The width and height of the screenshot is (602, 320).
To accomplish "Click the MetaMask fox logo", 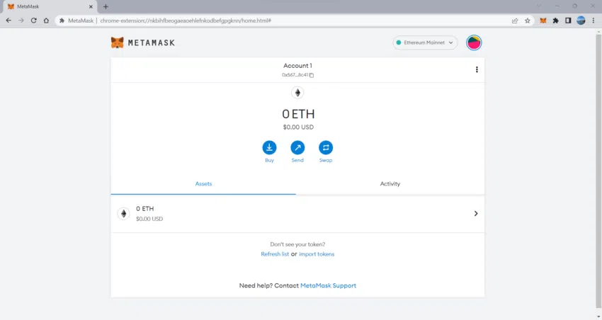I will 117,42.
